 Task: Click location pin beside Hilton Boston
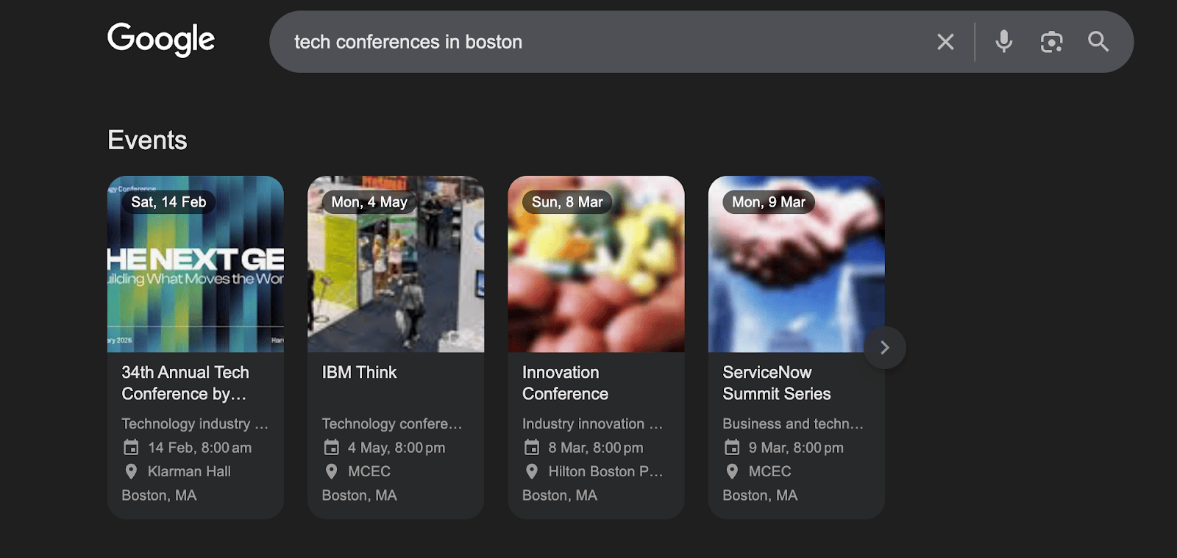(x=532, y=471)
